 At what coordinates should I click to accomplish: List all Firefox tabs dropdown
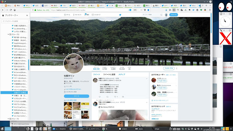(x=210, y=5)
